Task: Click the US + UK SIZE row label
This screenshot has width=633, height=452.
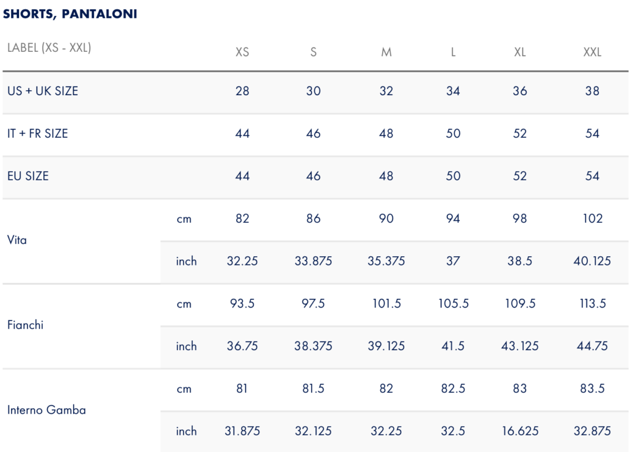Action: [x=43, y=91]
